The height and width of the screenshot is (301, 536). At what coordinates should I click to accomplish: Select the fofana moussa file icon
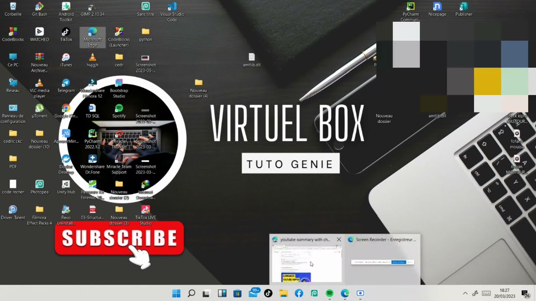pyautogui.click(x=517, y=139)
